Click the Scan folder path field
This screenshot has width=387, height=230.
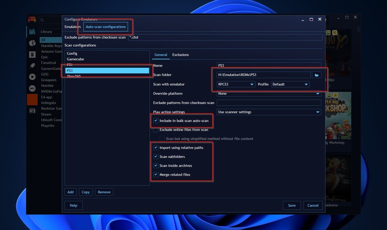(x=264, y=75)
